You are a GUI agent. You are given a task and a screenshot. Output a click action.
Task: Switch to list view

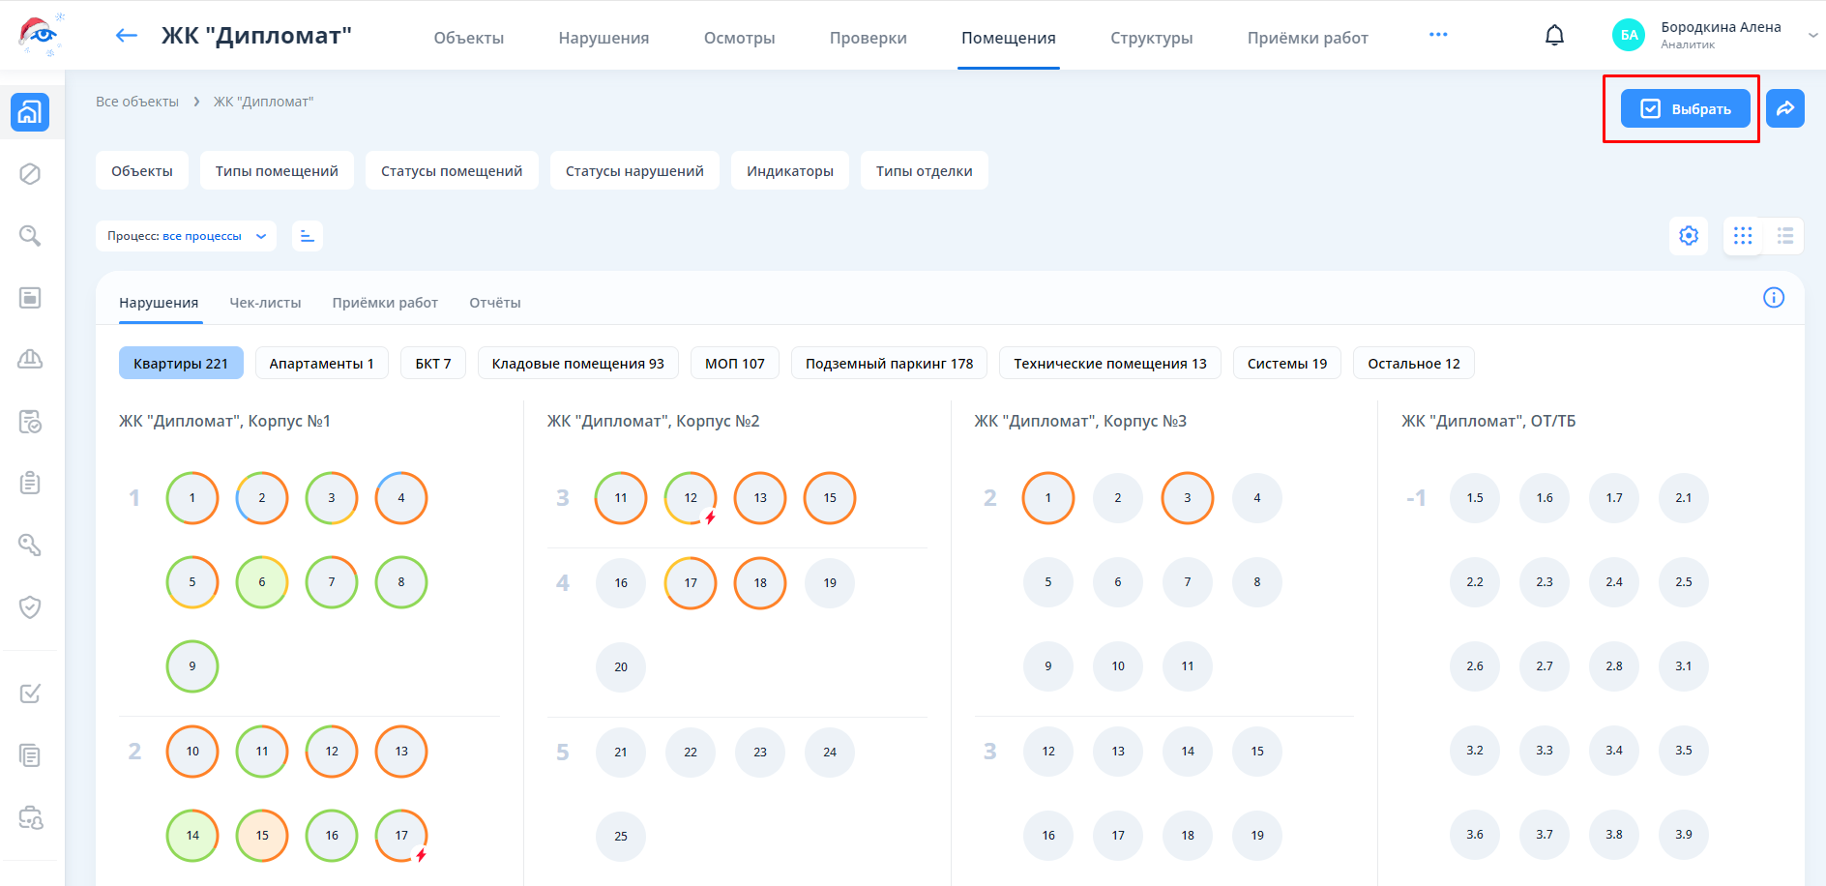click(1784, 236)
